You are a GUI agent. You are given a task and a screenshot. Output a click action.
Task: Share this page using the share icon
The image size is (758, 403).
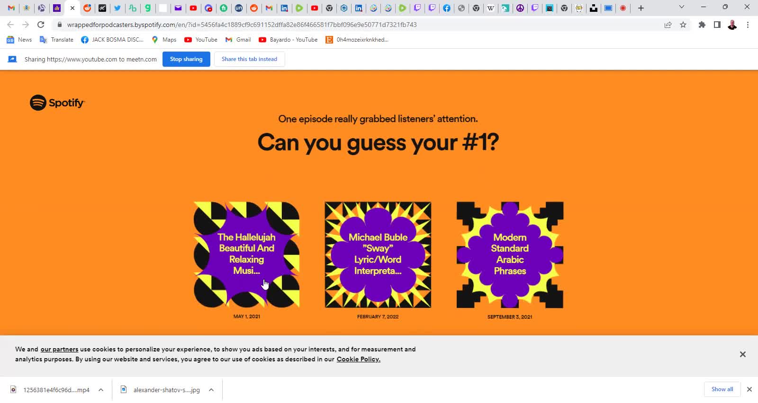[668, 25]
